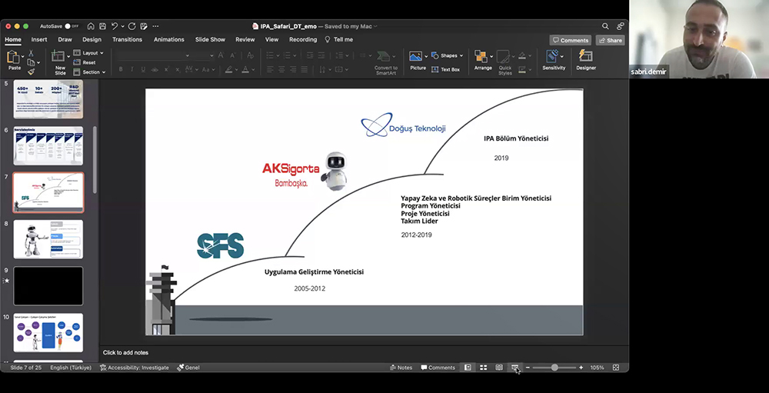The image size is (769, 393).
Task: Insert a Text Box
Action: pos(446,70)
